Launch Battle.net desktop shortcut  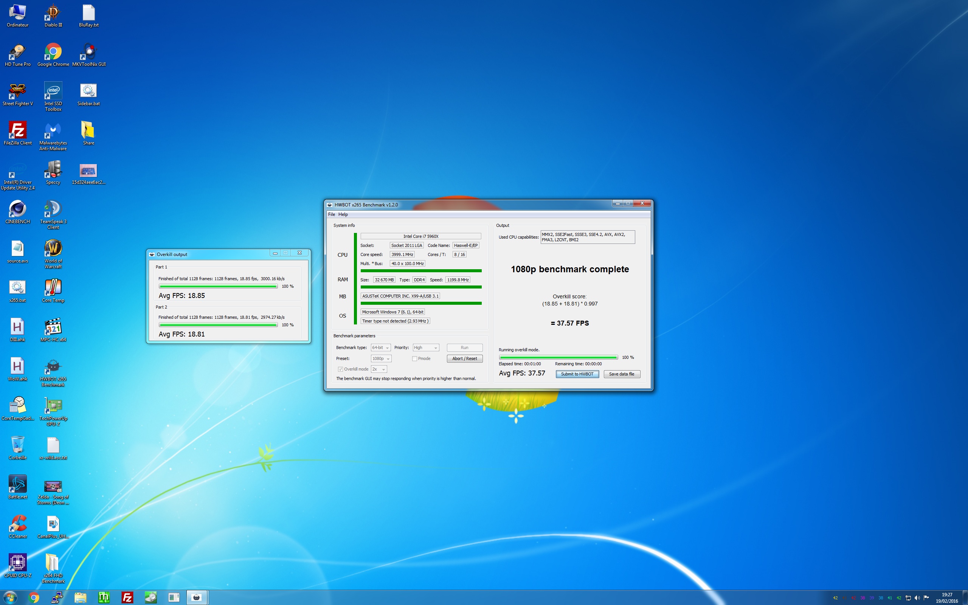point(18,487)
